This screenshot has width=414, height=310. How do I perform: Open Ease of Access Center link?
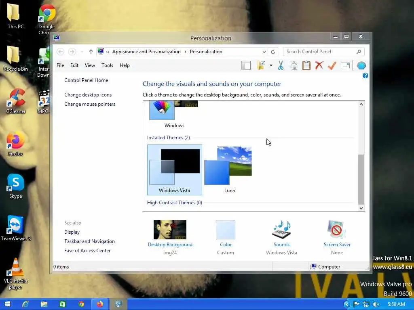87,250
